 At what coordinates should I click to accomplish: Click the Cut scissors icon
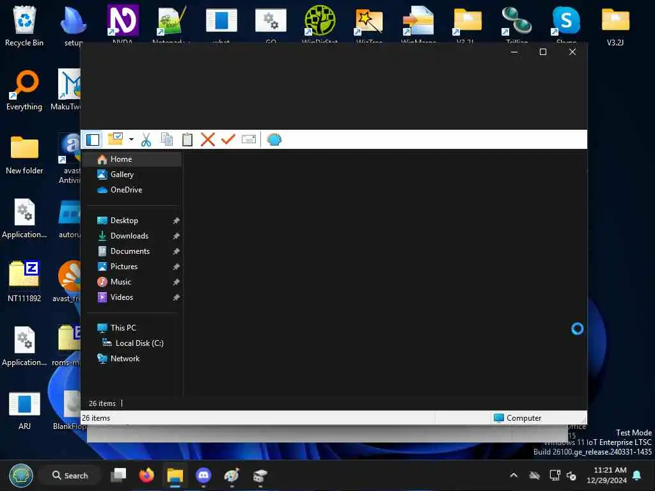[x=146, y=139]
